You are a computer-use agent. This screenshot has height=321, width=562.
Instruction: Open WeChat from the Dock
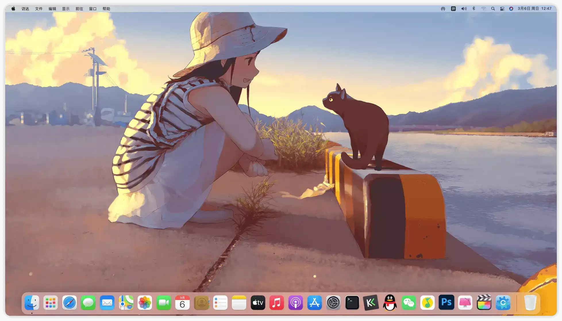coord(409,303)
